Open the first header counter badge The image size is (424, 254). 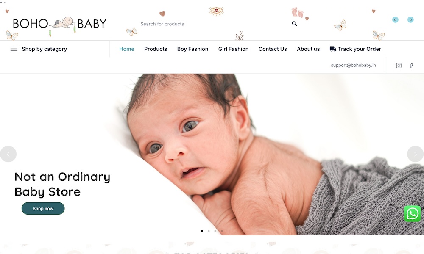pos(395,20)
